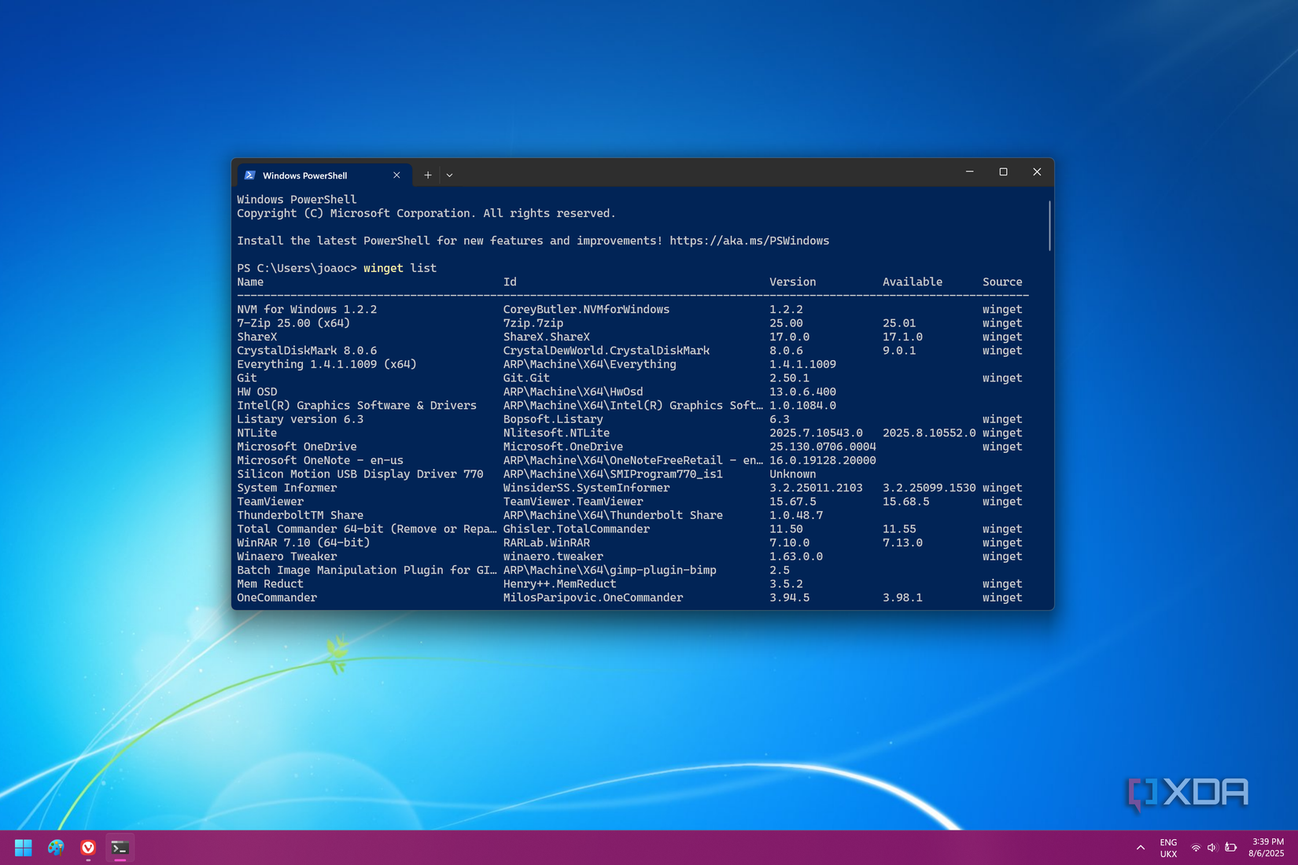The width and height of the screenshot is (1298, 865).
Task: Click the volume icon in the tray
Action: tap(1212, 848)
